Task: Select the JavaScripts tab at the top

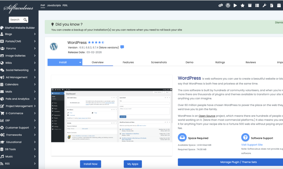Action: click(x=54, y=5)
